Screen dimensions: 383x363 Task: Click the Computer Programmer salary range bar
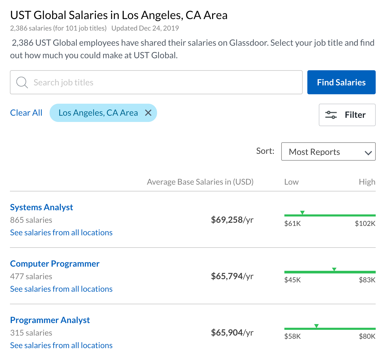pos(330,272)
